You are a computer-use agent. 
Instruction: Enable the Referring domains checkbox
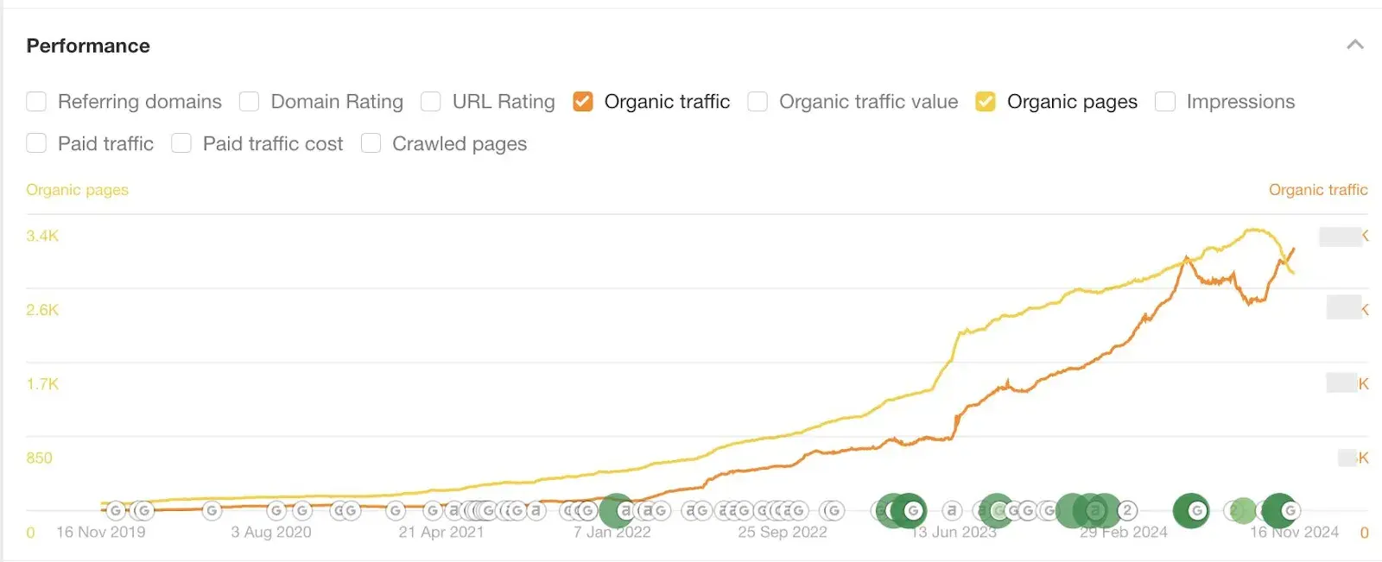coord(36,102)
